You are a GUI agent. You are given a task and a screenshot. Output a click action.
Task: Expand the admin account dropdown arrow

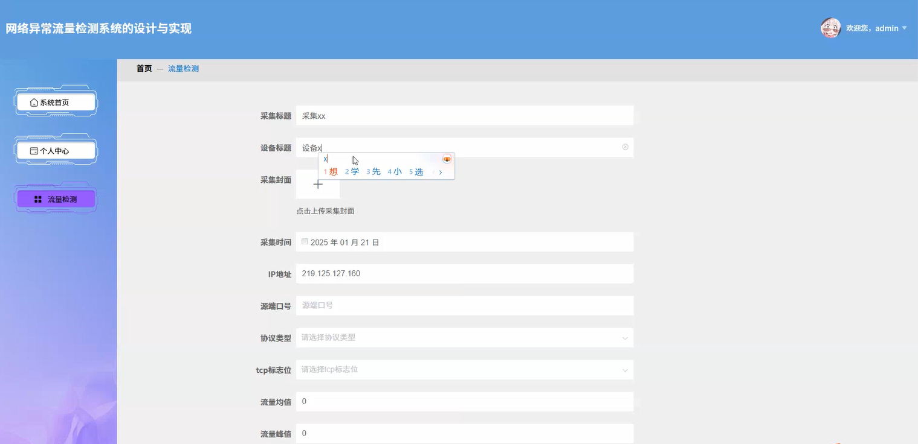pyautogui.click(x=903, y=28)
